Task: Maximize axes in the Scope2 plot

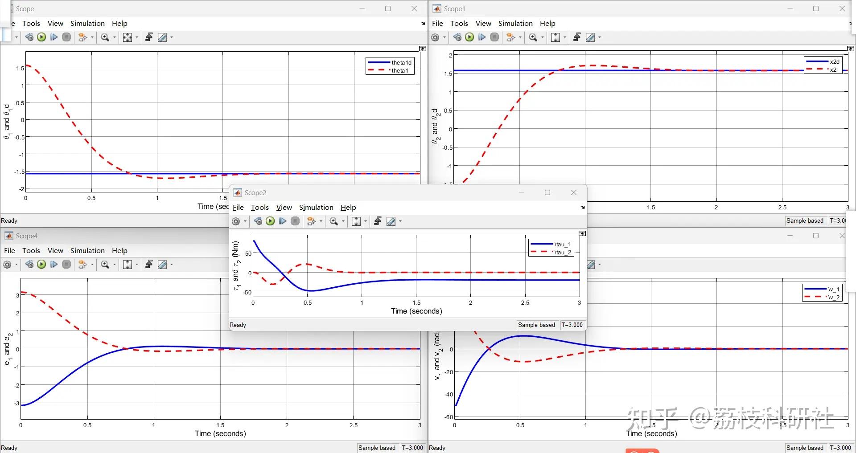Action: point(582,233)
